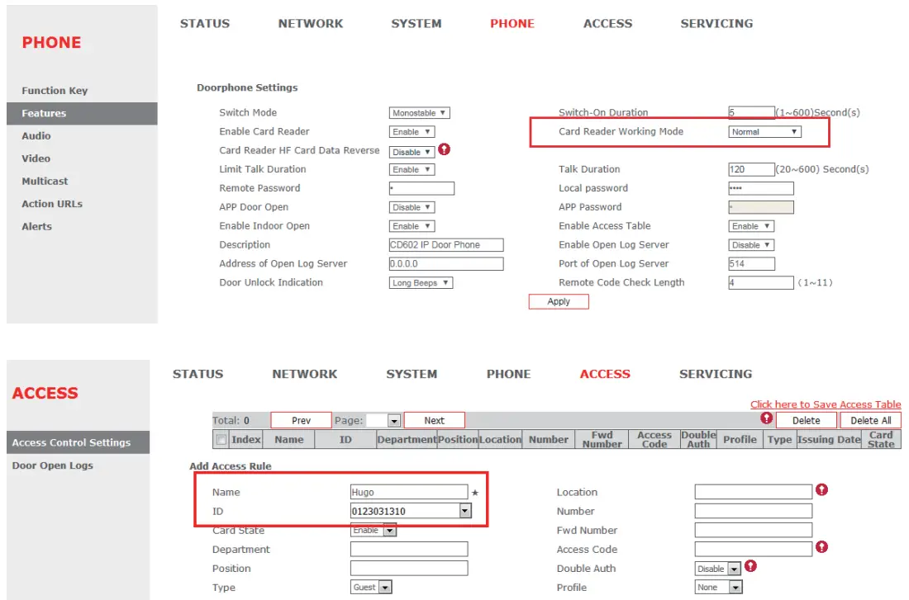Click the Department input field
Image resolution: width=909 pixels, height=600 pixels.
pos(409,549)
